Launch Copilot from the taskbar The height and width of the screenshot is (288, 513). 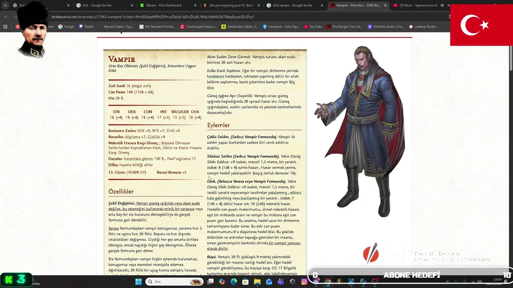click(222, 282)
